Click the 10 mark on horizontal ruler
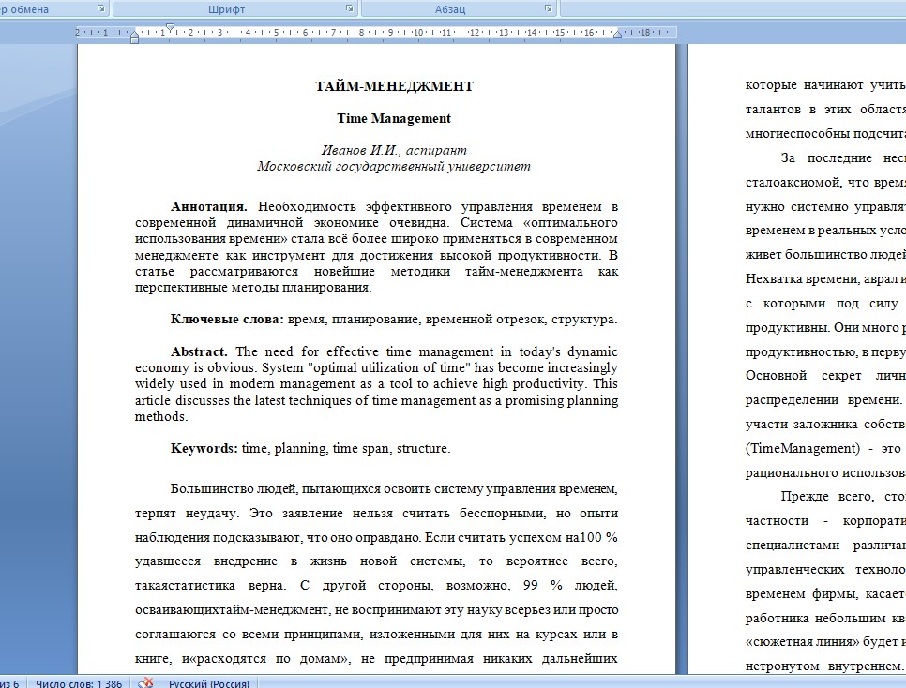 pyautogui.click(x=417, y=33)
